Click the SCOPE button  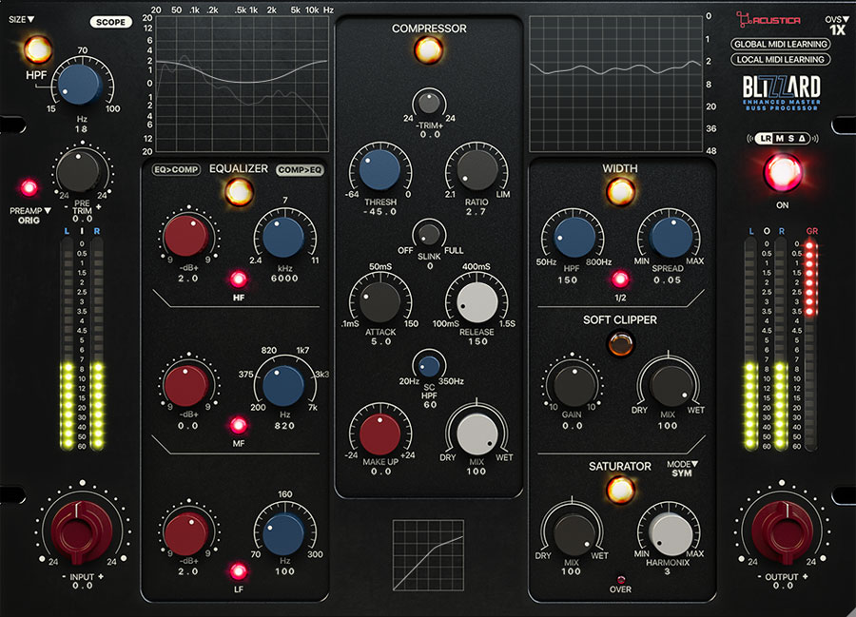[109, 21]
